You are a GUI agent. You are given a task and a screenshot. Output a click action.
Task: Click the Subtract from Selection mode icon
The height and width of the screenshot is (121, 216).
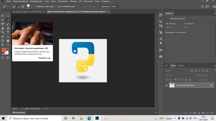23,6
